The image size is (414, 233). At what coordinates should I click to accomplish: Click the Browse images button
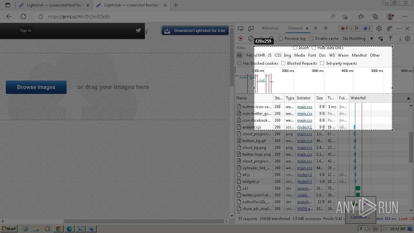(x=36, y=87)
